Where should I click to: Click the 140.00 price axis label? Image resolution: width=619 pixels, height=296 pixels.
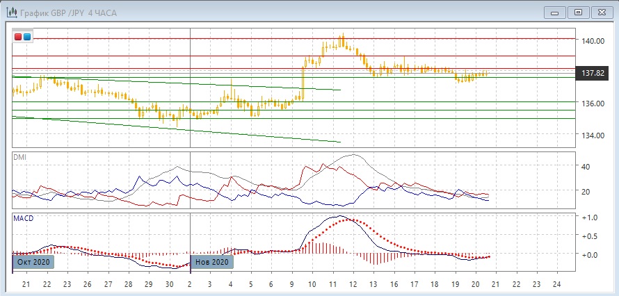pyautogui.click(x=592, y=42)
